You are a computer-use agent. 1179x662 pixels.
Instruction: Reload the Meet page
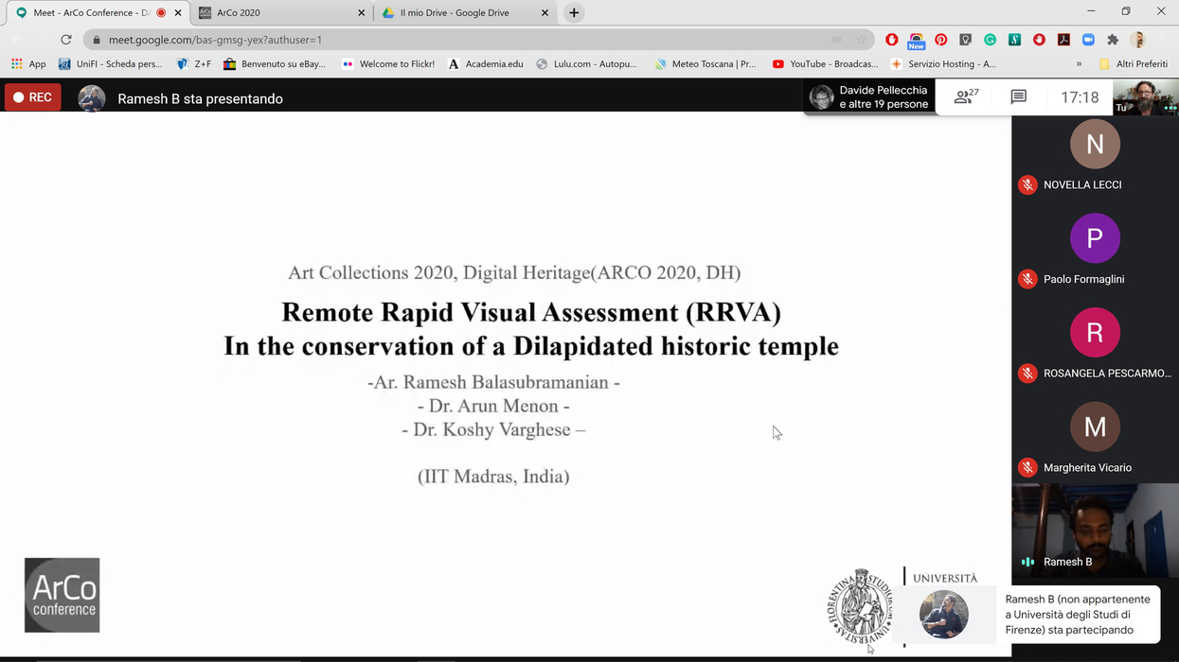coord(65,40)
